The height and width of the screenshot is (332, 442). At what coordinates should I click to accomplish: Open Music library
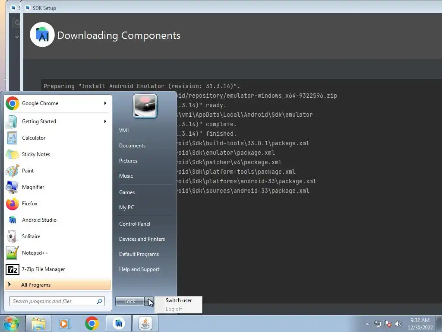[x=126, y=176]
